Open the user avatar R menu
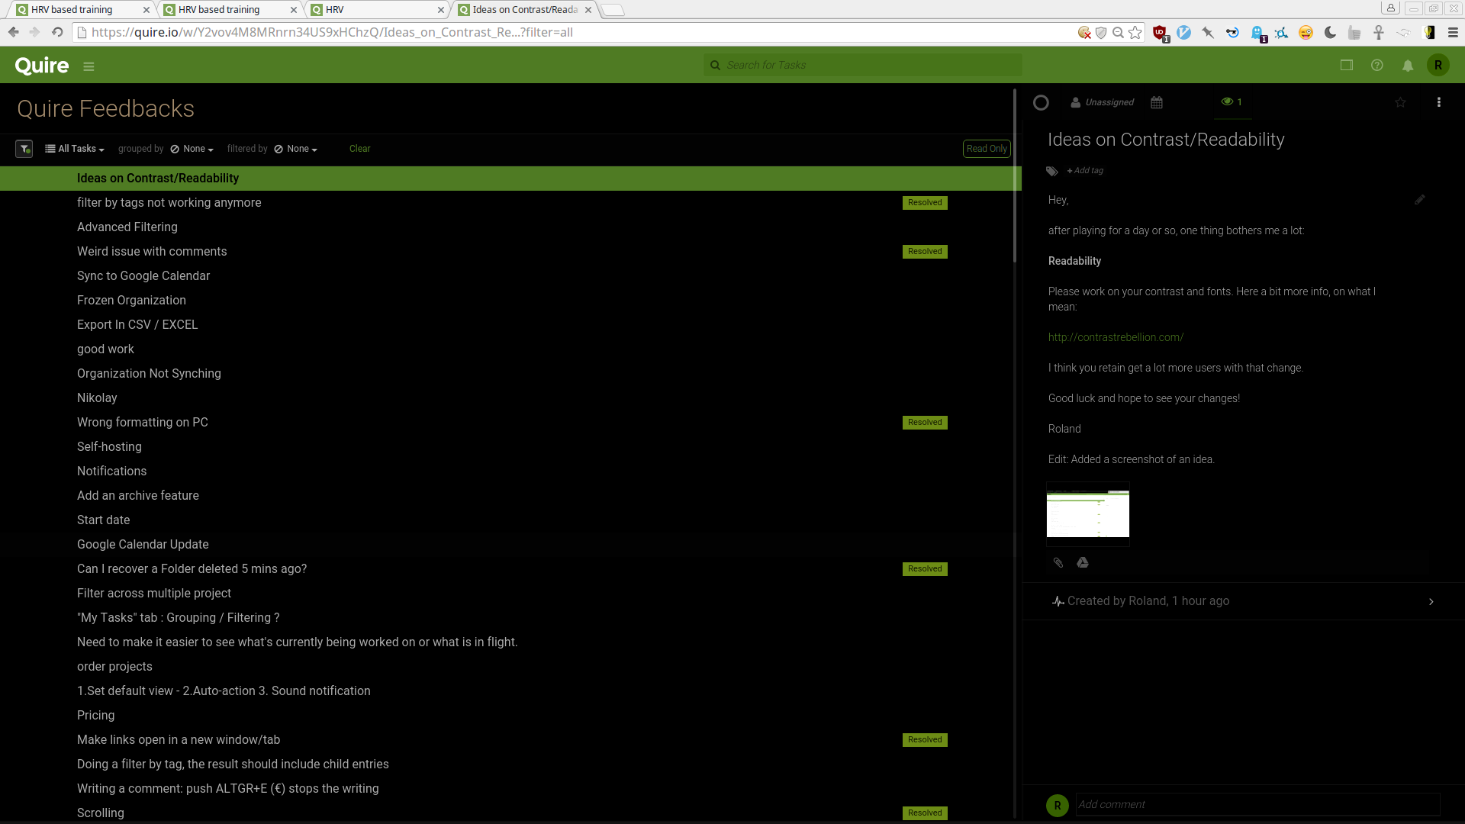 1438,66
